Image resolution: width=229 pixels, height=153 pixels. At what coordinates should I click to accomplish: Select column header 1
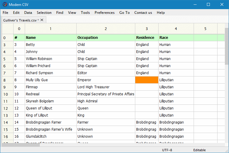pyautogui.click(x=50, y=29)
